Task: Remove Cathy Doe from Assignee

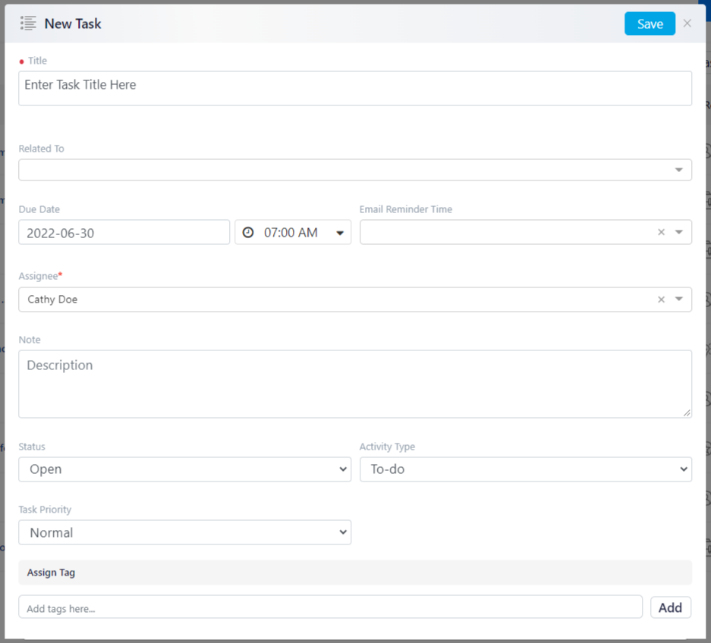Action: point(661,300)
